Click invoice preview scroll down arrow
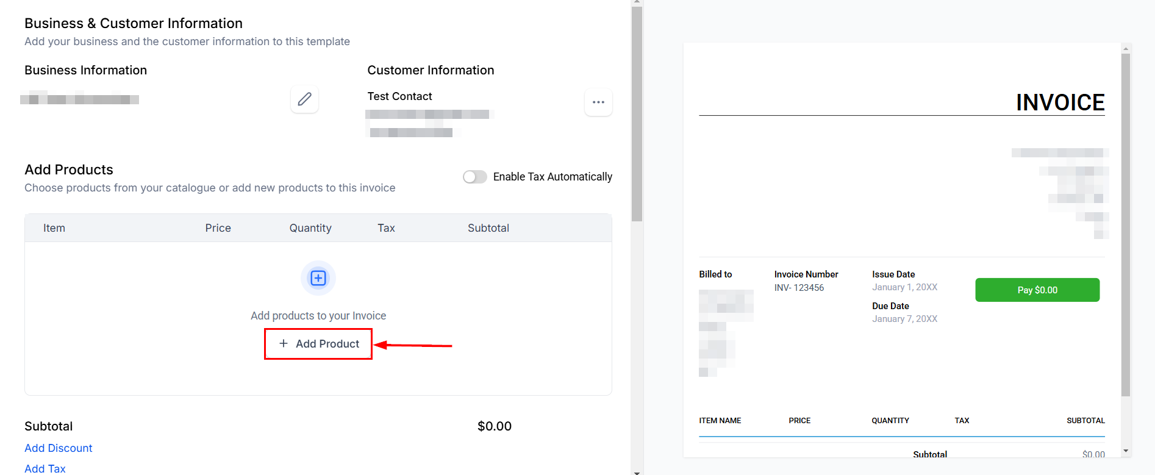 click(x=1126, y=451)
